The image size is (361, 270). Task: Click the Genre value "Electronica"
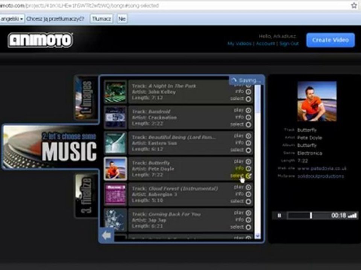tap(309, 153)
